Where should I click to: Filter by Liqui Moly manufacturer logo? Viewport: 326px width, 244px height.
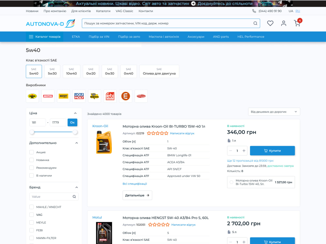tap(79, 96)
